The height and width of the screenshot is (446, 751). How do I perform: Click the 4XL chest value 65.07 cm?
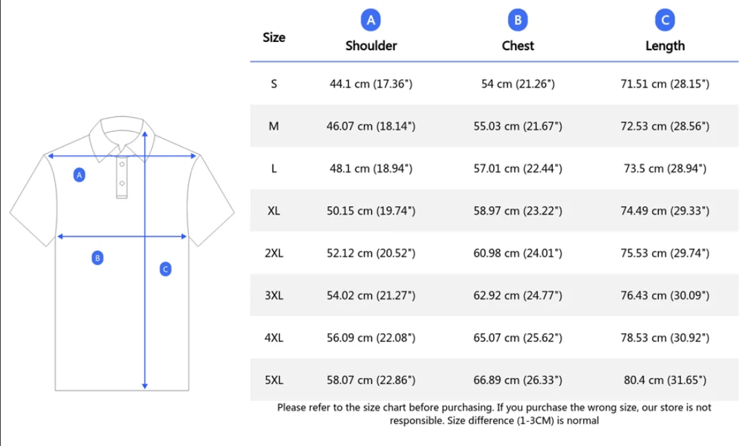[x=518, y=338]
